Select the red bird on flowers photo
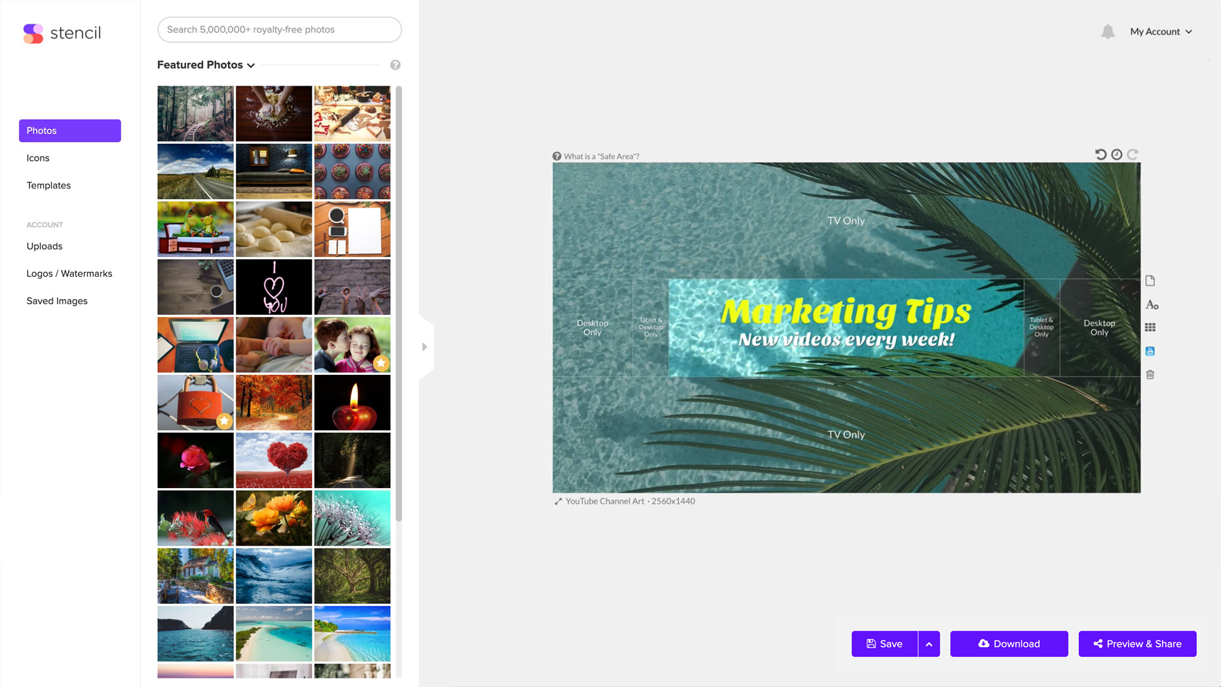This screenshot has width=1221, height=687. [195, 518]
